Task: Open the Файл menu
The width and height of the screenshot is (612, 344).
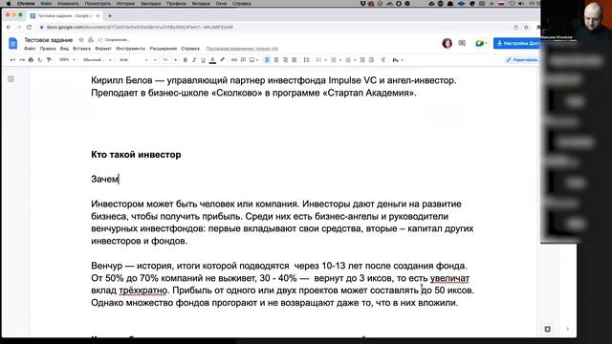Action: coord(30,49)
